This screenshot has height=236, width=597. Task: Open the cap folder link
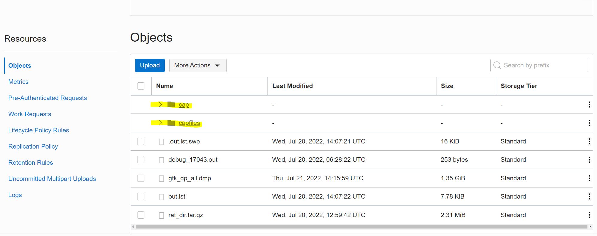coord(184,105)
